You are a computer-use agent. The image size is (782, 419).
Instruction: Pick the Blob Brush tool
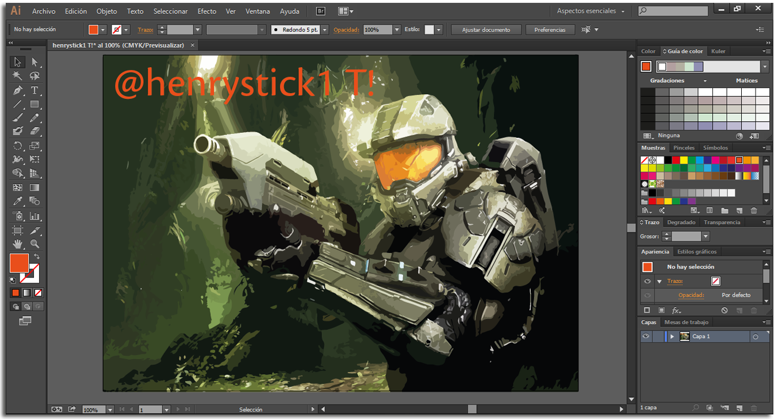18,132
